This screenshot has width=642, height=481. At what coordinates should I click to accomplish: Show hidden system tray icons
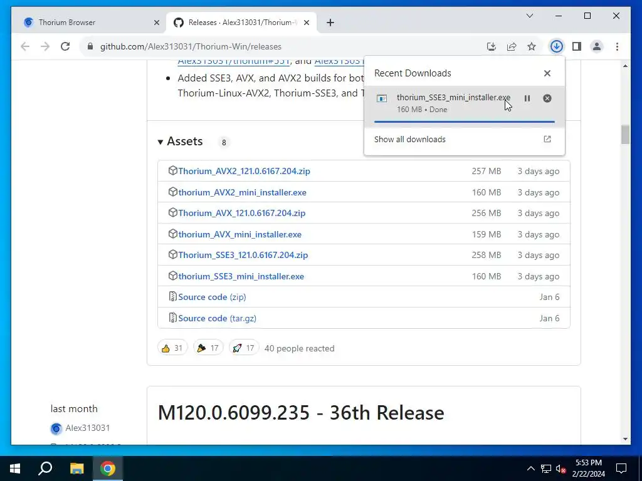pos(530,468)
